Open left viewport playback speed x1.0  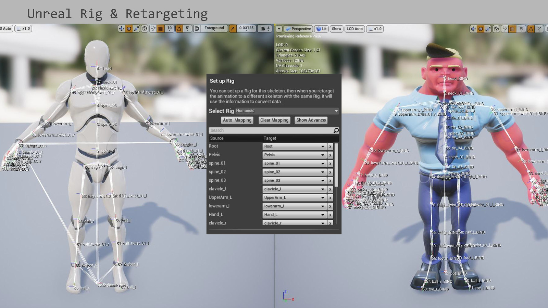click(x=23, y=29)
